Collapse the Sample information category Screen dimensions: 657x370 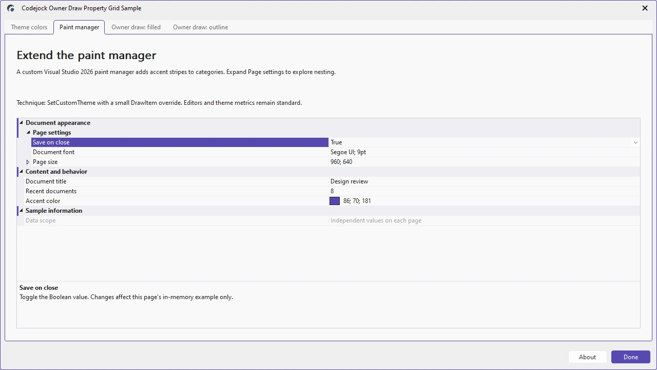[x=21, y=211]
